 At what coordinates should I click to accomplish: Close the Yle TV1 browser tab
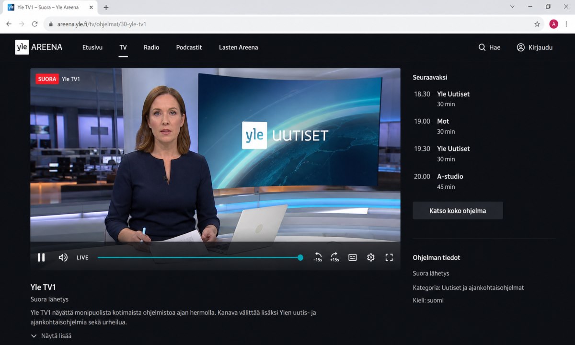pos(92,7)
